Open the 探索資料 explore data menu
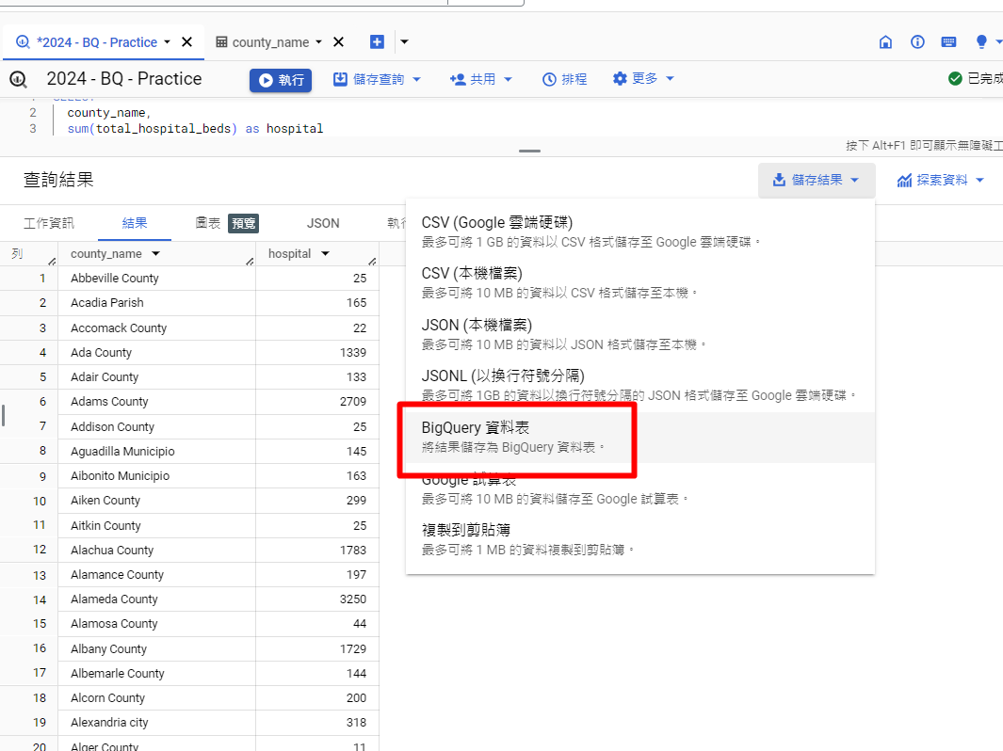1003x751 pixels. (940, 181)
